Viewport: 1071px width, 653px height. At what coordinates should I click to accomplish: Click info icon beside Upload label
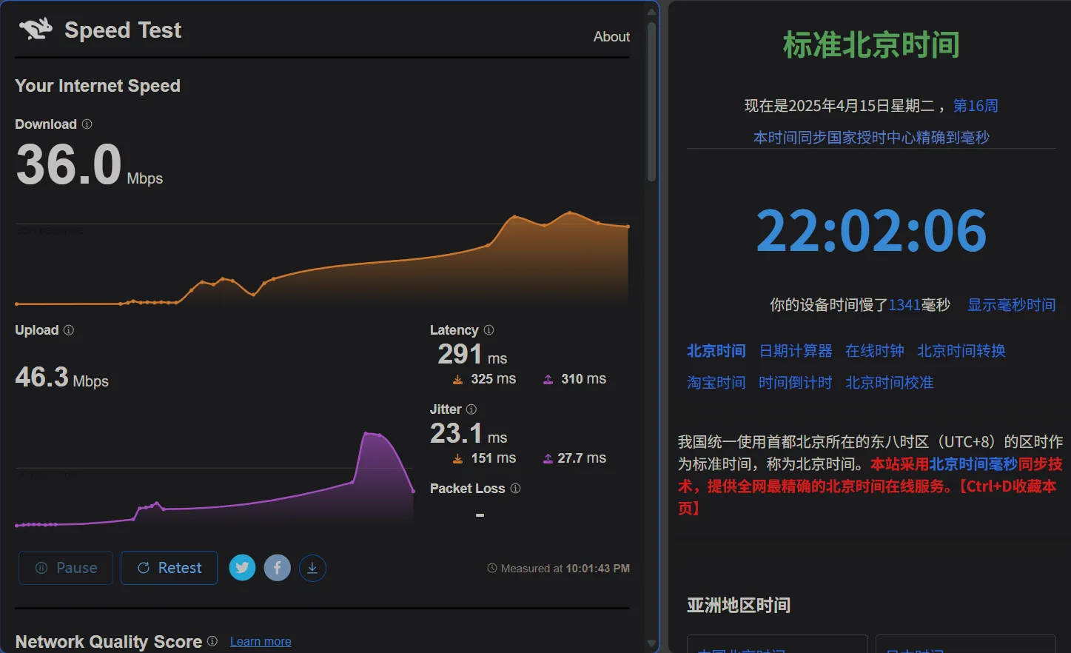69,330
